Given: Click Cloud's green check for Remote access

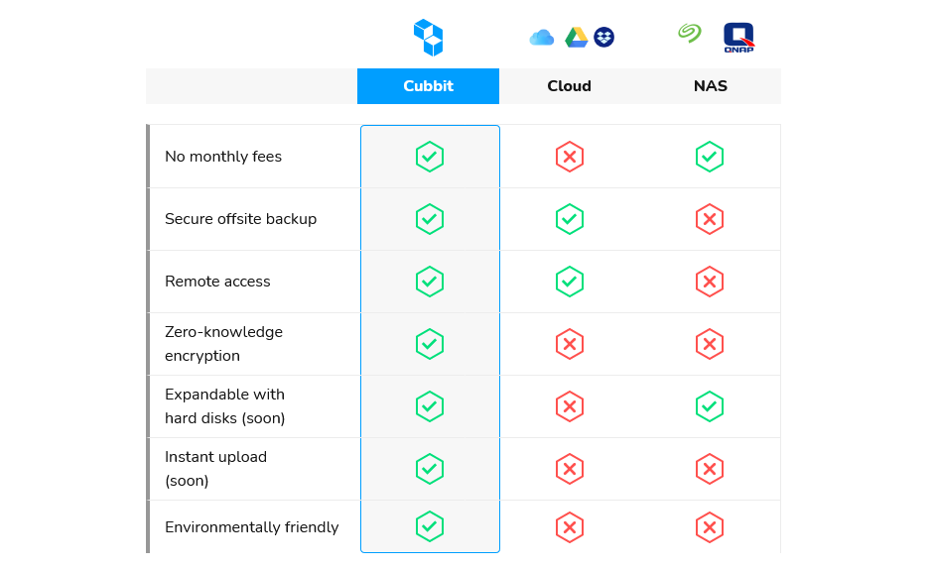Looking at the screenshot, I should (570, 282).
